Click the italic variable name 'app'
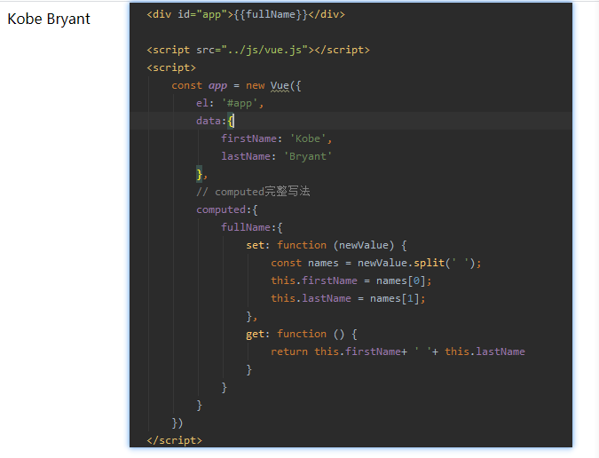Viewport: 599px width, 458px height. pyautogui.click(x=217, y=85)
